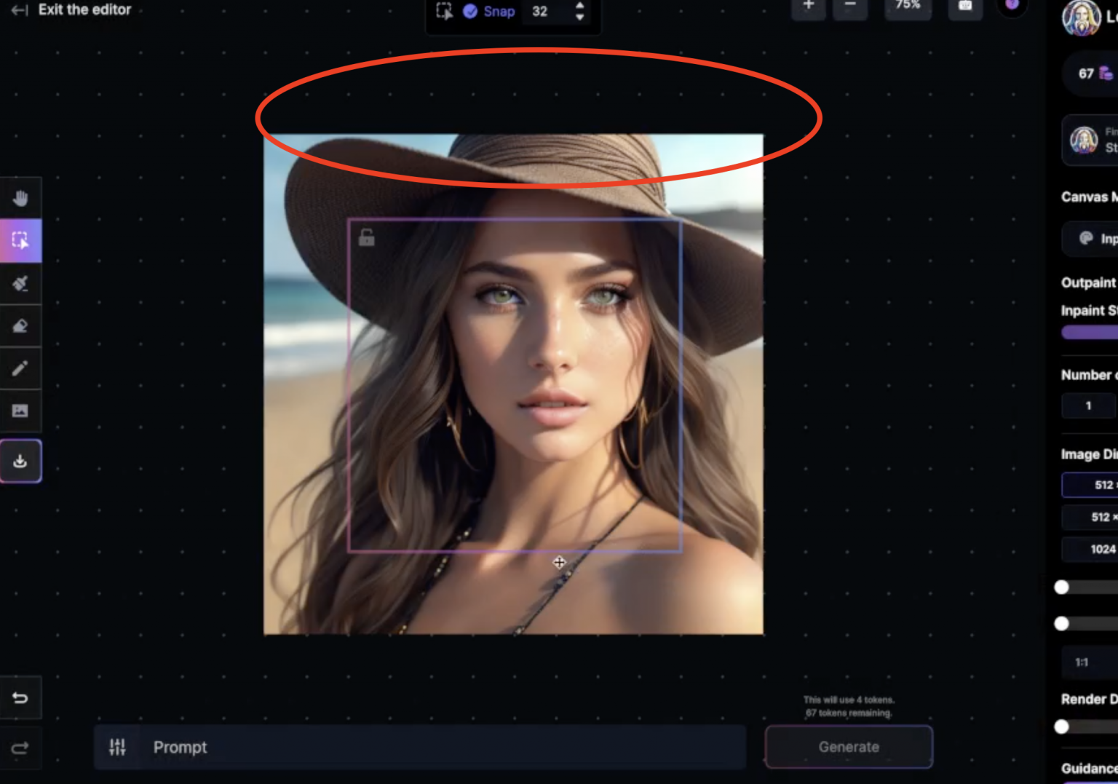Image resolution: width=1118 pixels, height=784 pixels.
Task: Select the Pan hand tool
Action: pyautogui.click(x=20, y=198)
